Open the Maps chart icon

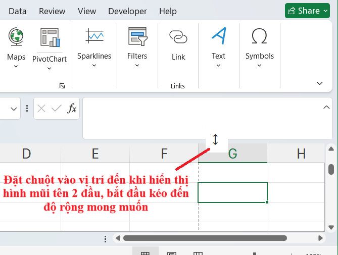click(x=16, y=36)
